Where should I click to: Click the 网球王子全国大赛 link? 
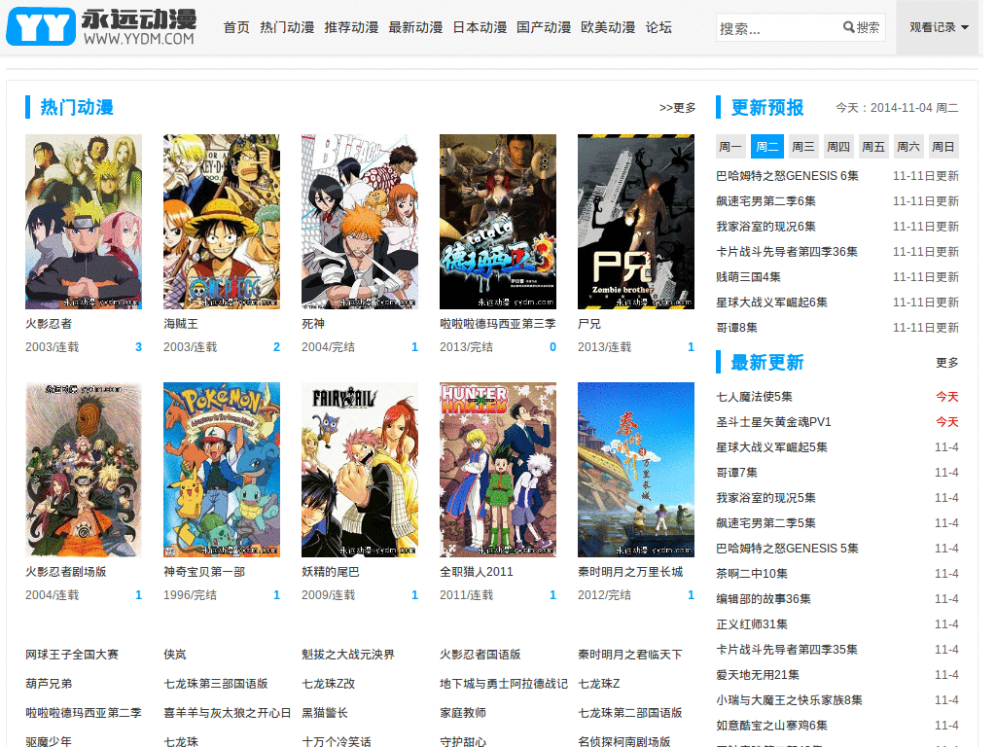pos(72,655)
